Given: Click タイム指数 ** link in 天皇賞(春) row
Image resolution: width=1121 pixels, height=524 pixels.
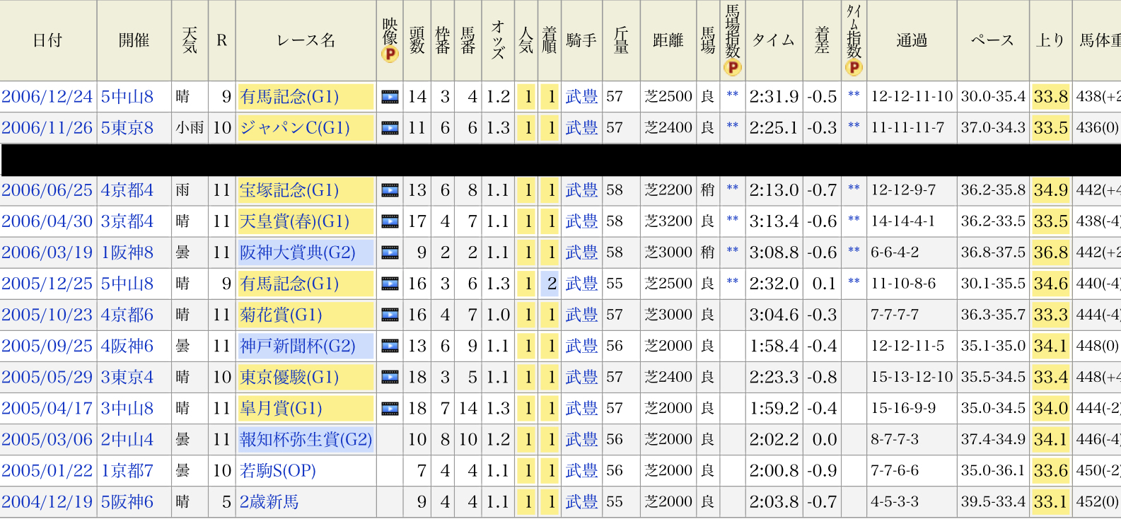Looking at the screenshot, I should pos(854,221).
